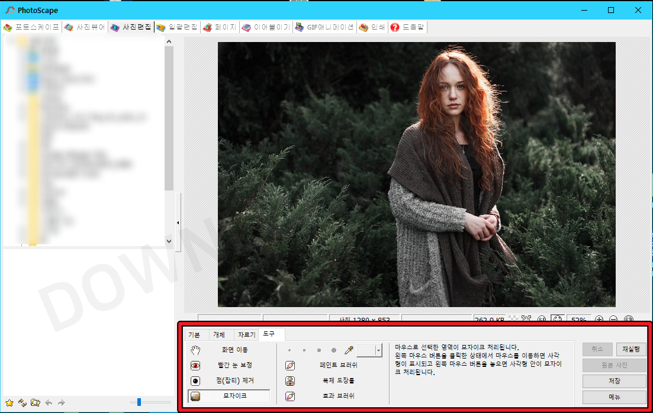This screenshot has width=653, height=413.
Task: Select the mosaic (모자이크) tool
Action: coord(229,396)
